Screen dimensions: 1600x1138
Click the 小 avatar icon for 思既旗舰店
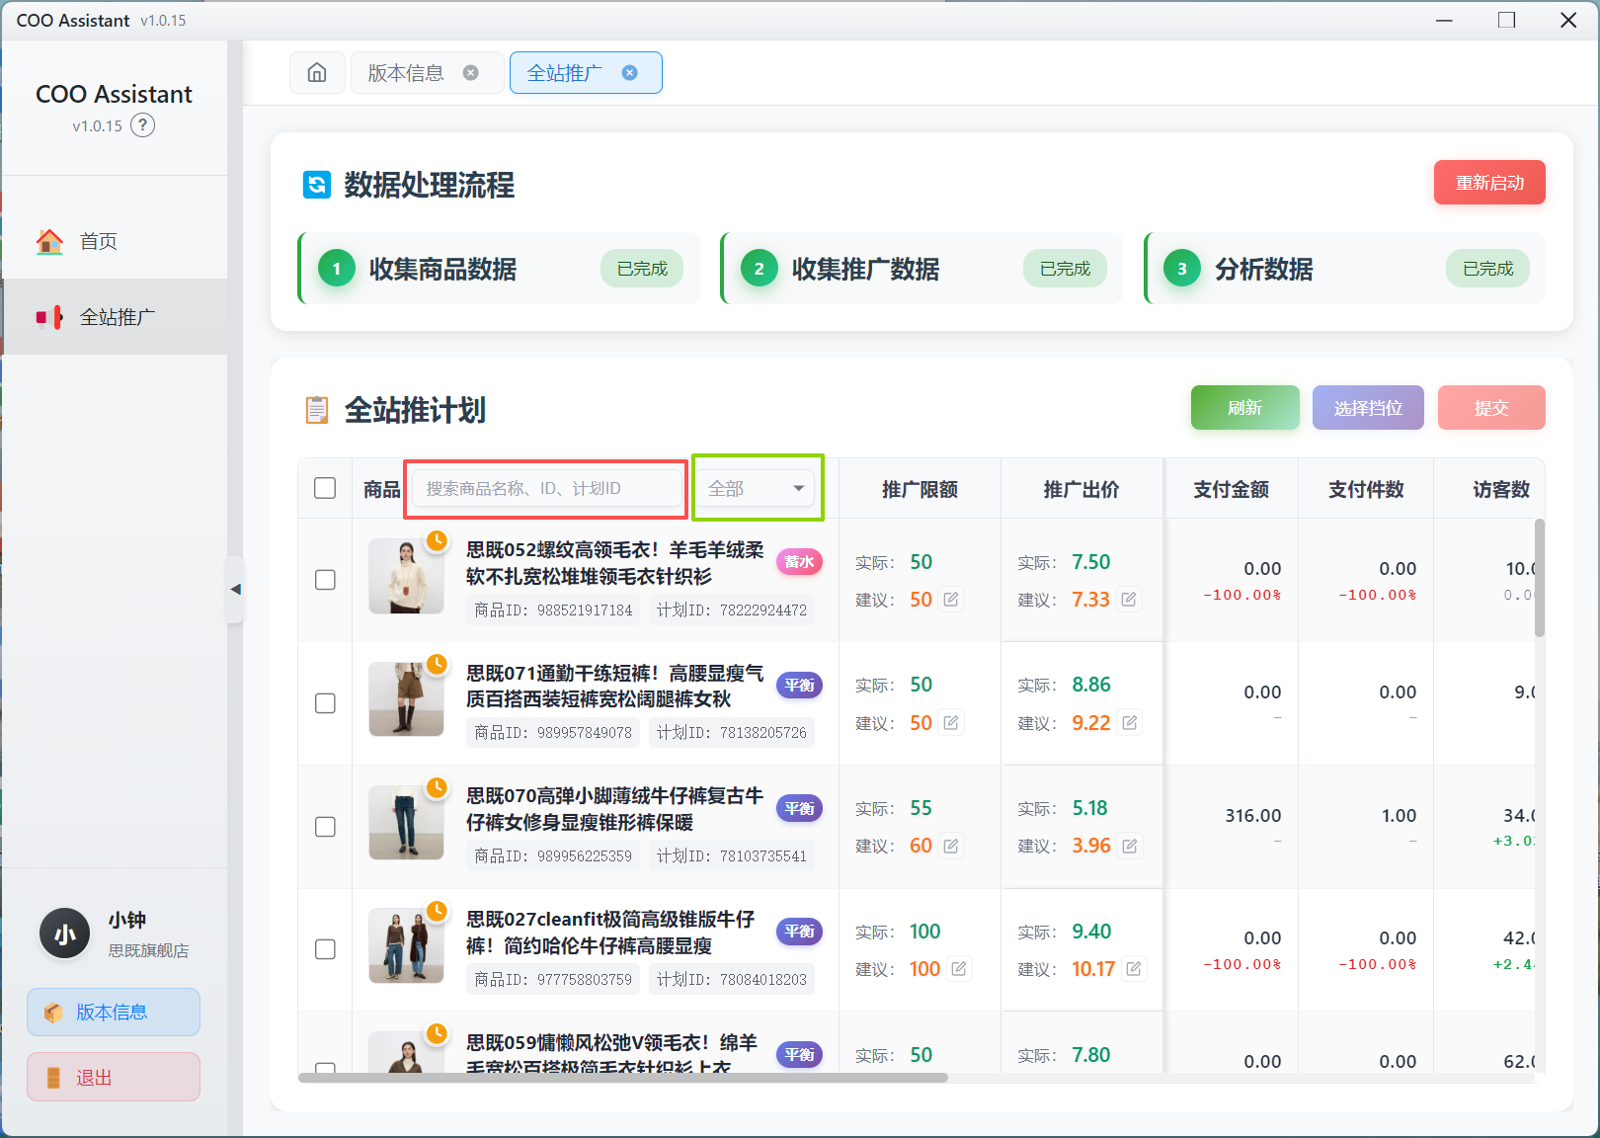[x=63, y=933]
